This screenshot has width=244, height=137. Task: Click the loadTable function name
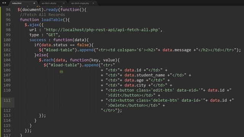[52, 20]
